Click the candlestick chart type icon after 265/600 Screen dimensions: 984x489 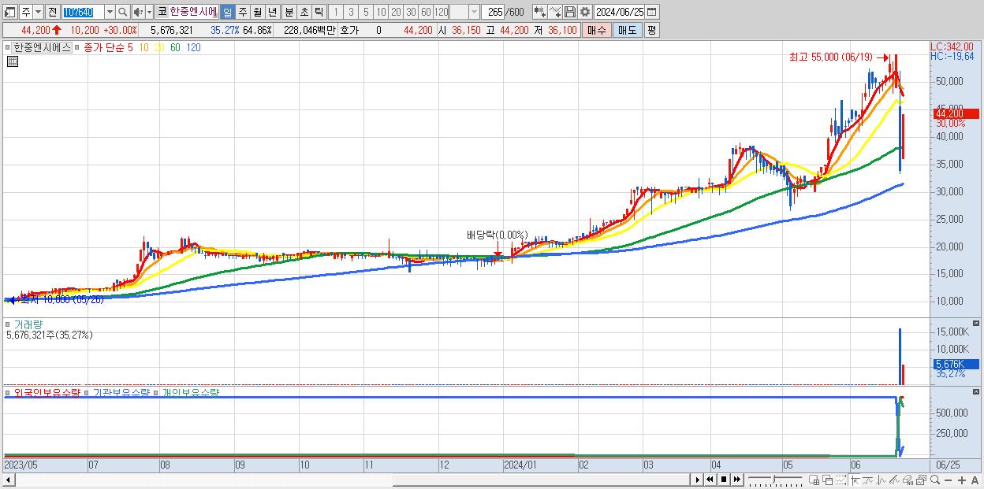pos(539,12)
